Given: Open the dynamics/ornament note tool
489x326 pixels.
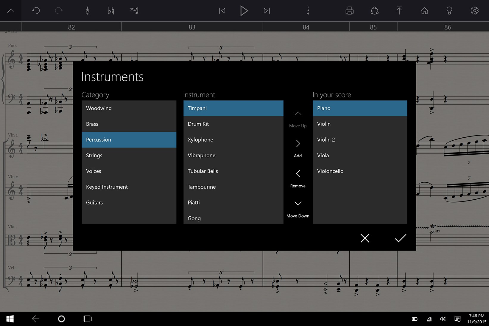Looking at the screenshot, I should click(x=135, y=11).
